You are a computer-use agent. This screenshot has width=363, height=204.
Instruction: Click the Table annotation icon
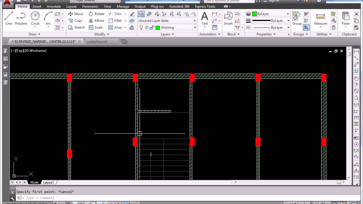coord(215,27)
